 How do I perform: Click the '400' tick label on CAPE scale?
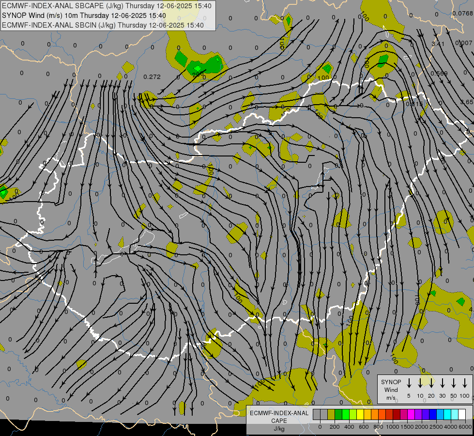coord(349,427)
